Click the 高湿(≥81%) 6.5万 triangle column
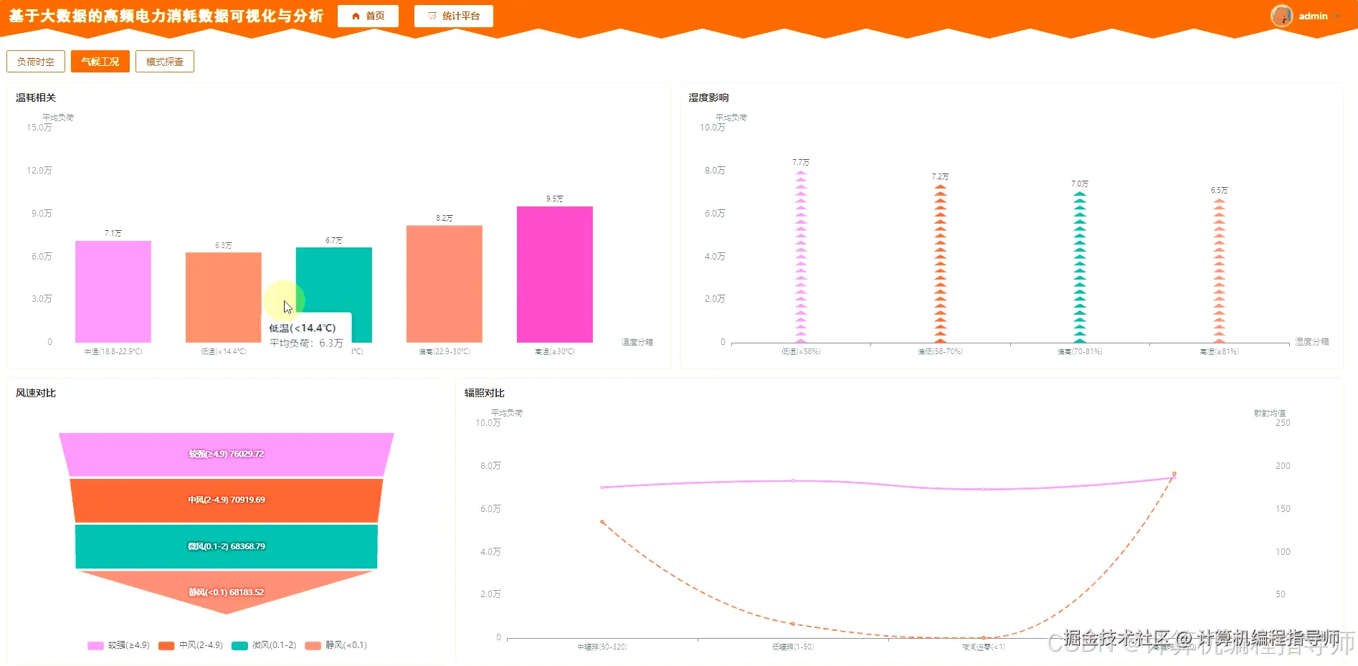1358x666 pixels. click(x=1219, y=270)
